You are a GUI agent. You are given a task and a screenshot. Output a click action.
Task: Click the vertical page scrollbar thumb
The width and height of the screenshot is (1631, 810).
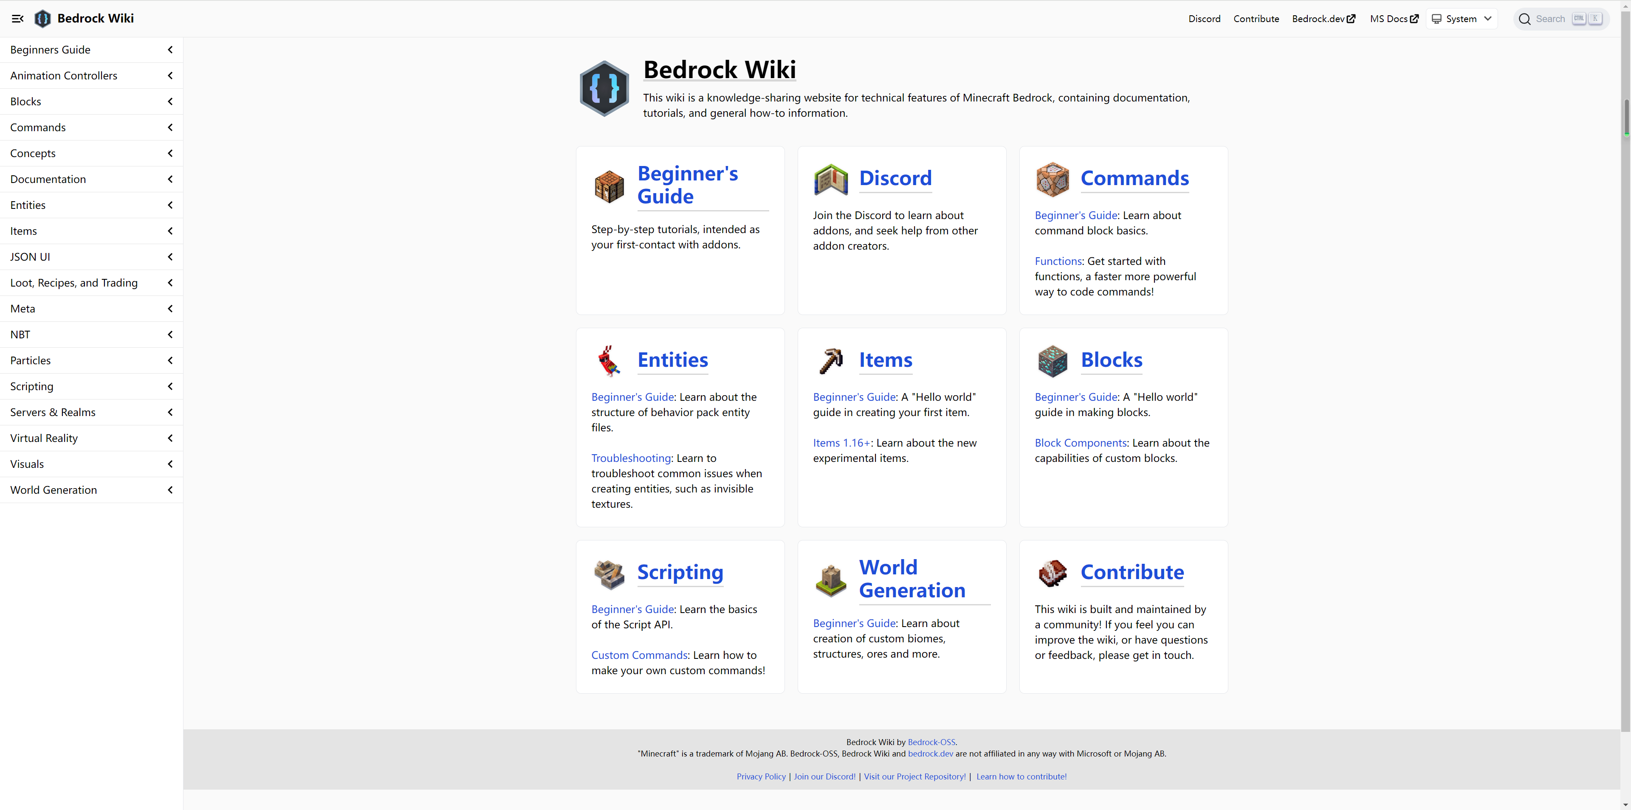point(1625,371)
